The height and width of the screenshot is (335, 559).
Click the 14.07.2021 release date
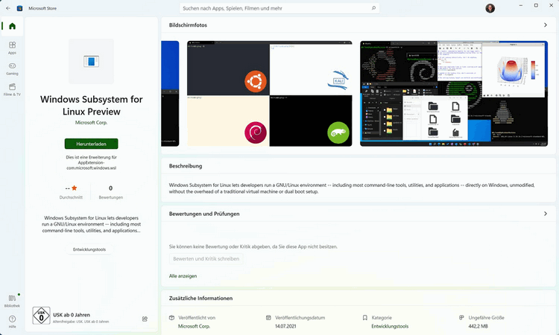click(285, 327)
